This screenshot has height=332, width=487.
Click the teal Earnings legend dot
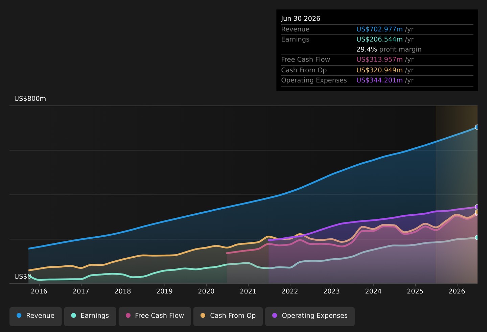pos(73,315)
